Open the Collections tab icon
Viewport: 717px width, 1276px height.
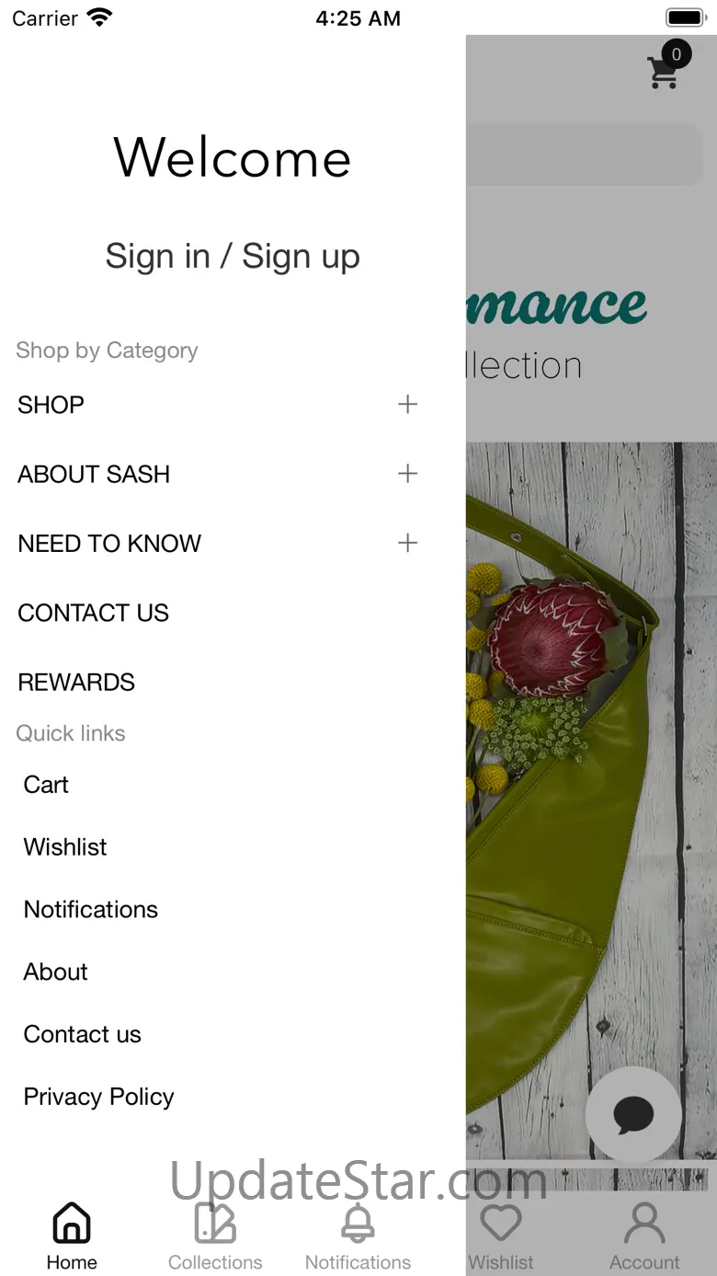coord(215,1224)
